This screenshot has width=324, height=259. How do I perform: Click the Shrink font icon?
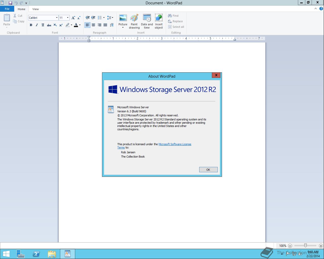coord(79,18)
